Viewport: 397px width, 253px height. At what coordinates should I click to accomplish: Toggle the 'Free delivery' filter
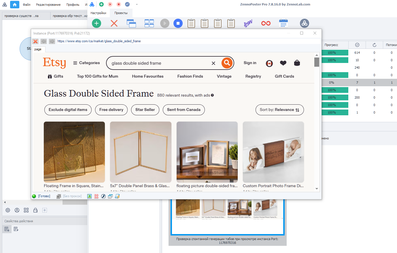click(111, 110)
